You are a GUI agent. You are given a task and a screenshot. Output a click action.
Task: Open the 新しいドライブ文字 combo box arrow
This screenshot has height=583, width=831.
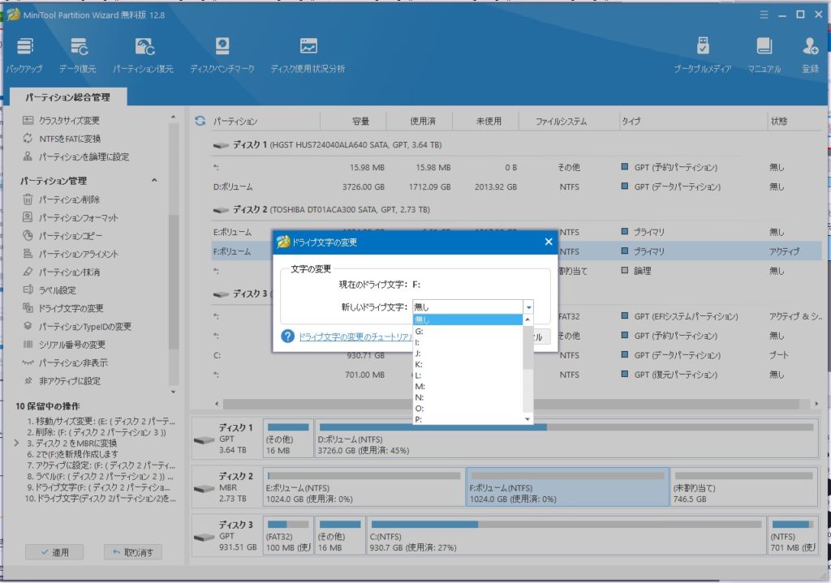coord(528,307)
